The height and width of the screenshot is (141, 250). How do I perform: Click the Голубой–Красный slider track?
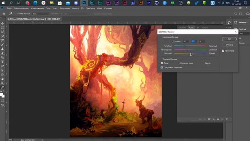tap(190, 45)
